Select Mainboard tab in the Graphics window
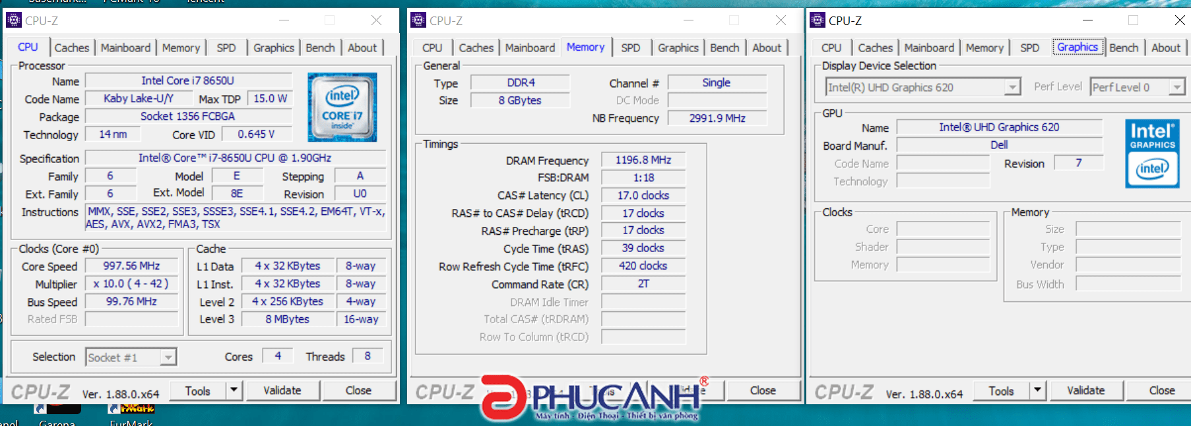Viewport: 1191px width, 426px height. (929, 47)
